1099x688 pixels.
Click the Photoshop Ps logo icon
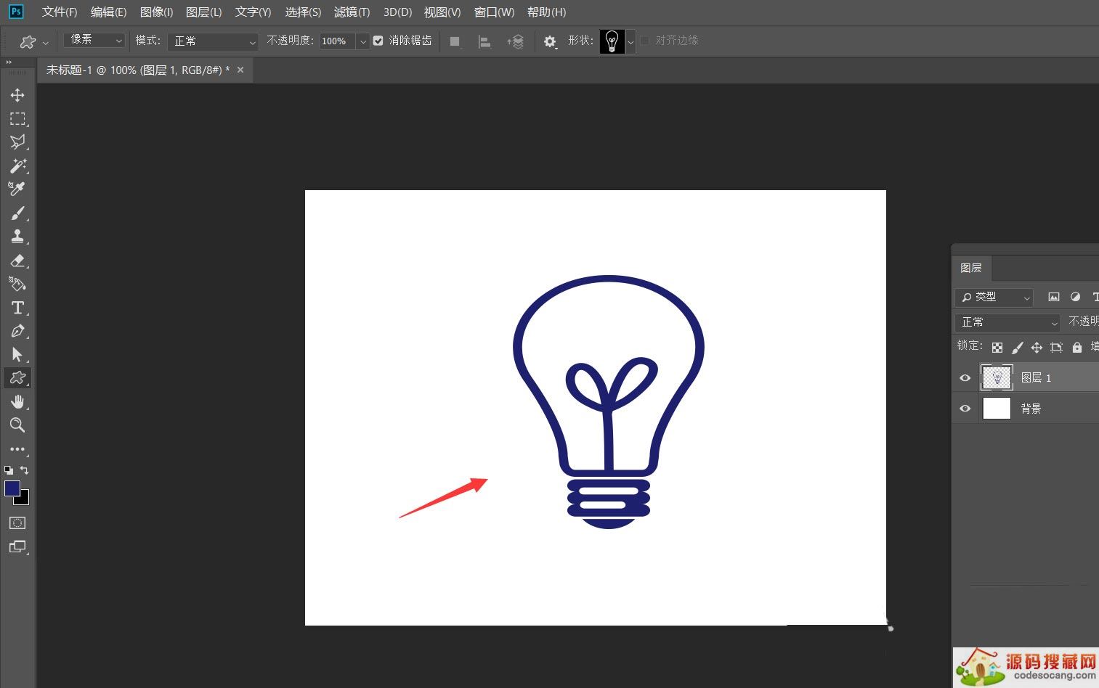click(16, 12)
